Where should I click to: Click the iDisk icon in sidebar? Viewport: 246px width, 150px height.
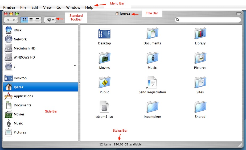pos(9,30)
